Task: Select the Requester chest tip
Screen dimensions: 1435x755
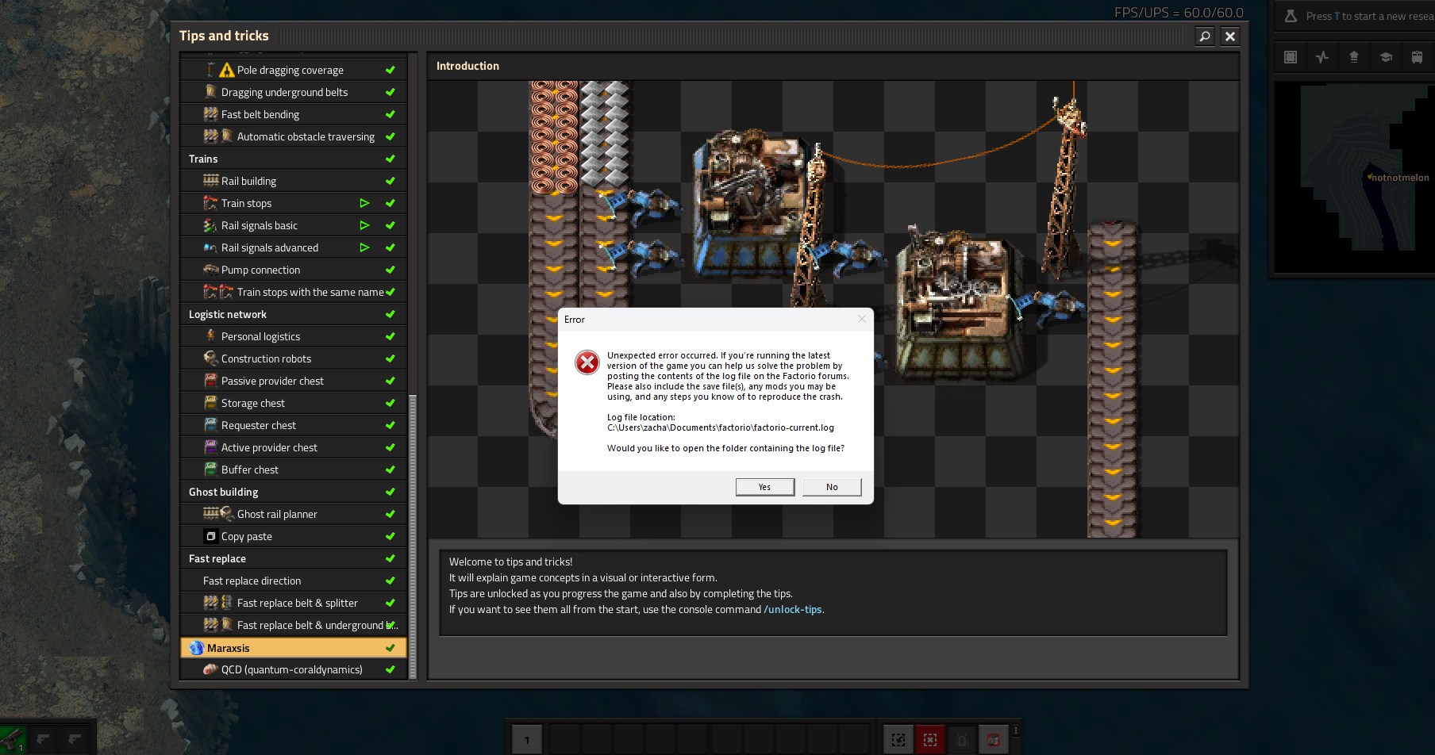Action: tap(294, 425)
